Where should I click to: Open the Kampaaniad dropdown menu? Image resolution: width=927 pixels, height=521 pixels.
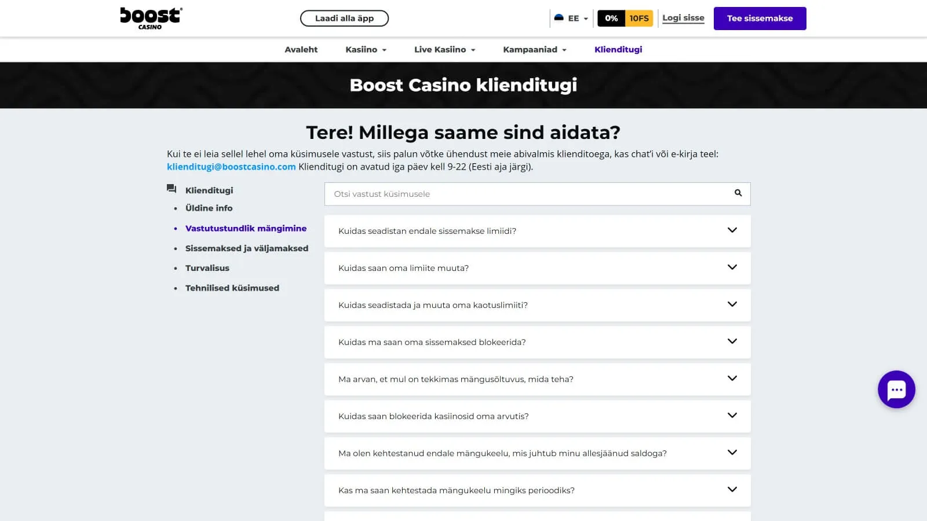535,50
